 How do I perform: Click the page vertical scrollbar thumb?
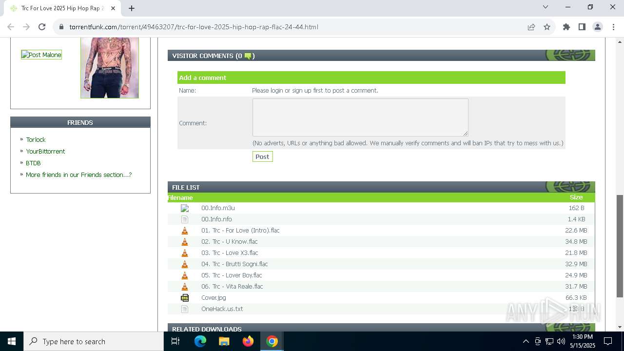pyautogui.click(x=620, y=246)
